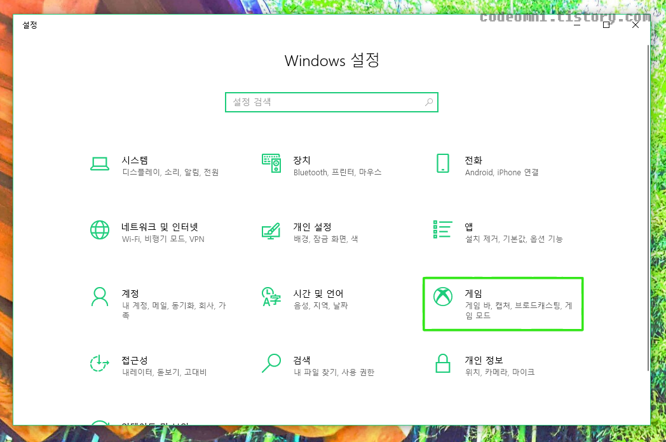The height and width of the screenshot is (442, 666).
Task: Go to the 개인 정보 heading
Action: [x=484, y=360]
